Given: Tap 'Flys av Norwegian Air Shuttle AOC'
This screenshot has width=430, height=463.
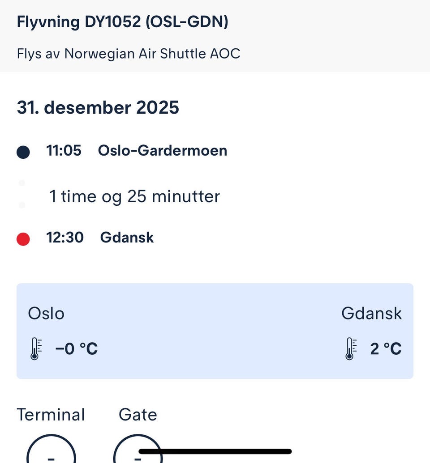Looking at the screenshot, I should [x=129, y=54].
